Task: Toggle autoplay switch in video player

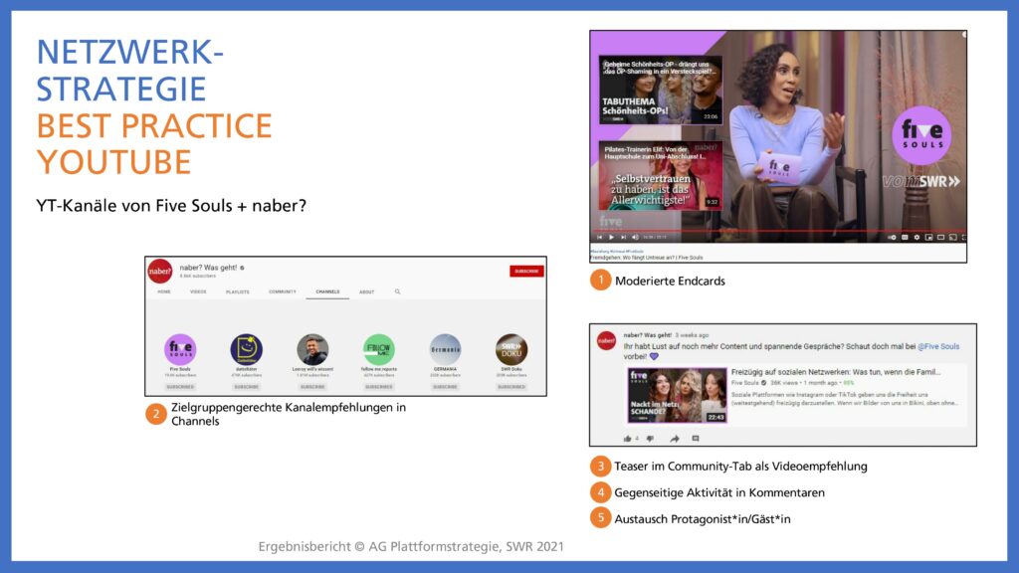Action: (x=893, y=238)
